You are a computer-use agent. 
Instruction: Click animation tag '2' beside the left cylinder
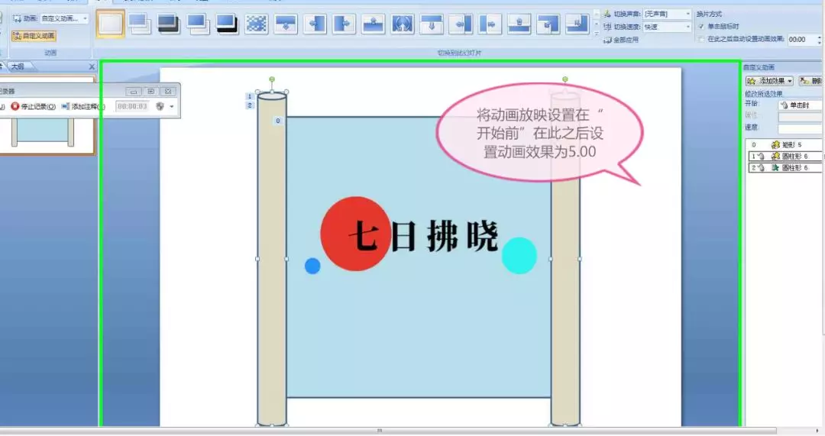pyautogui.click(x=249, y=105)
